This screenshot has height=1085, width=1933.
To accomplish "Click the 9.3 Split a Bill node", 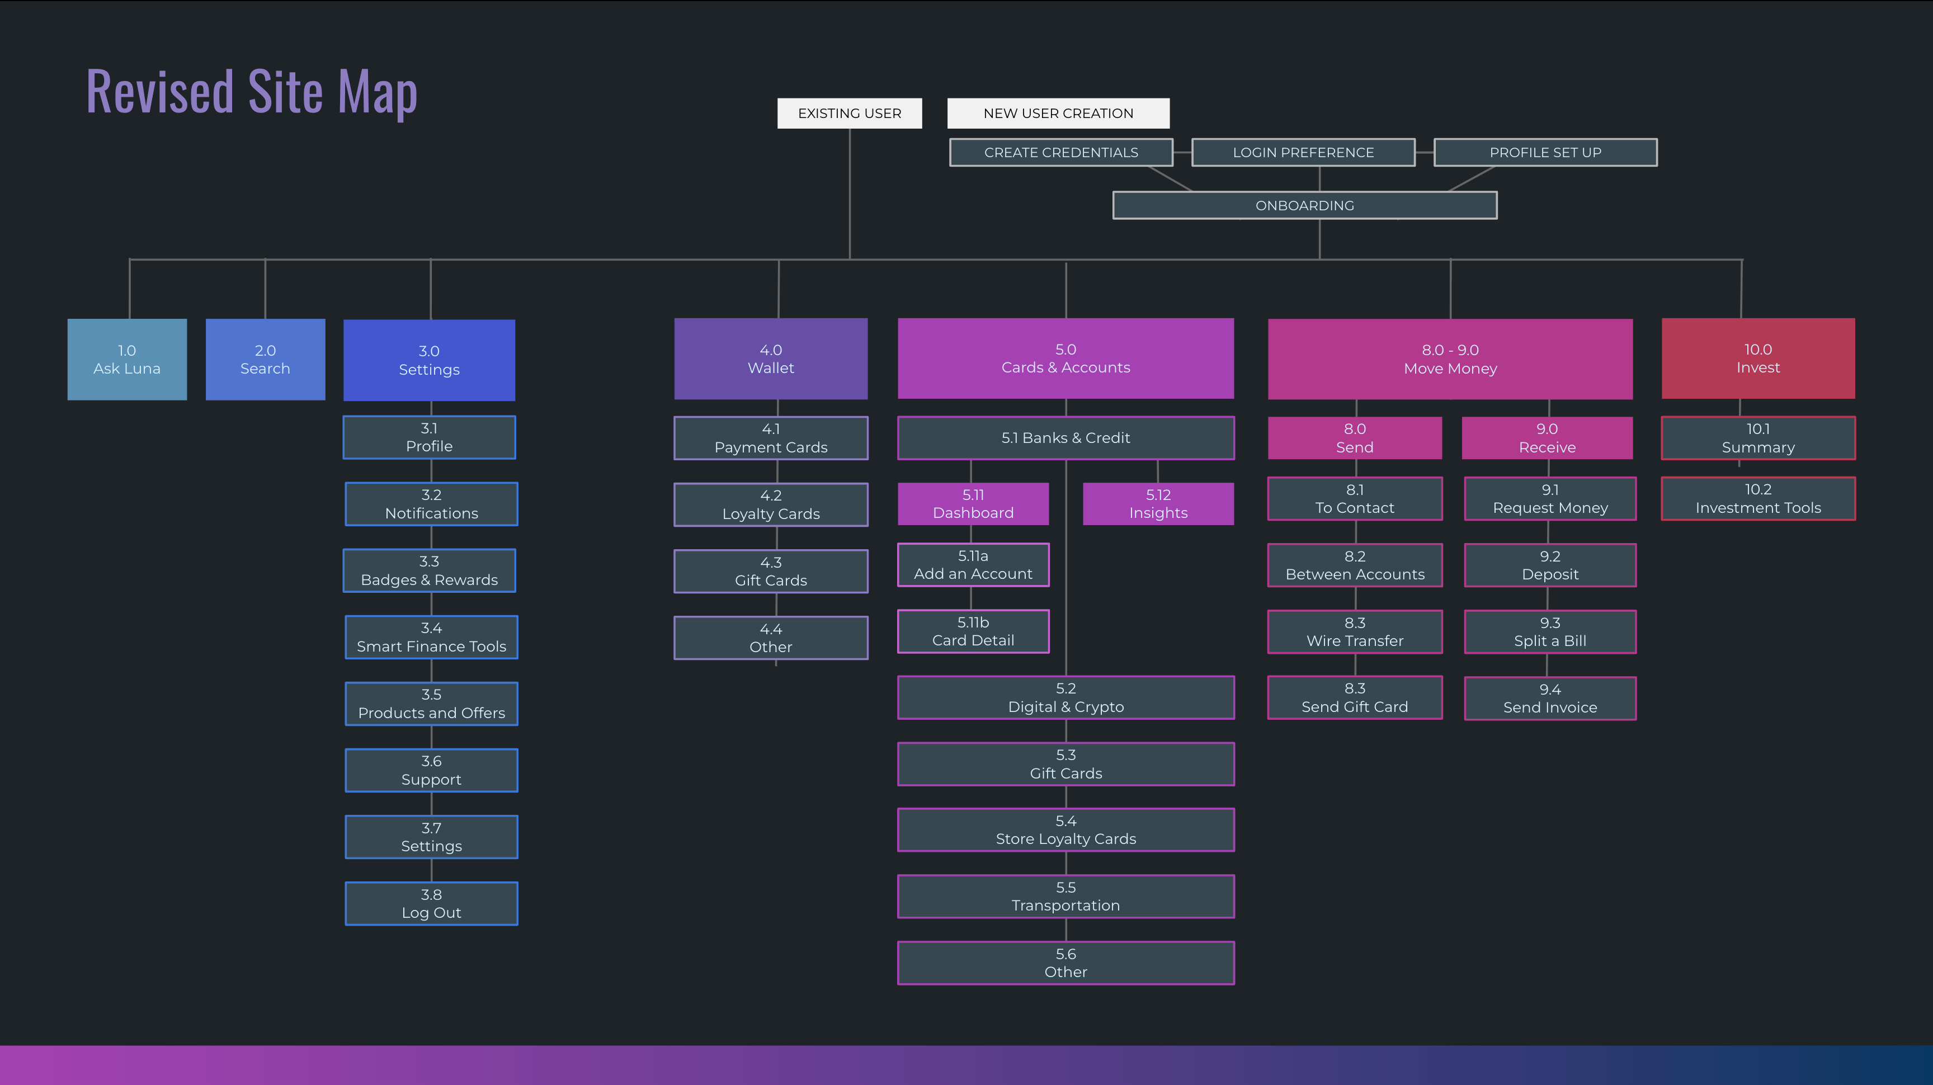I will point(1549,632).
